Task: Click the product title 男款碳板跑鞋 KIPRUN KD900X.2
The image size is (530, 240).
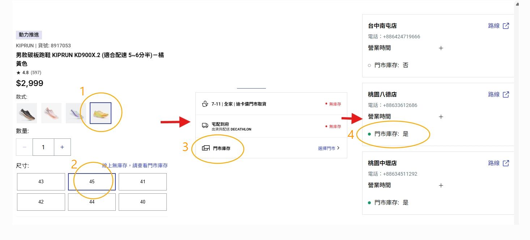Action: pyautogui.click(x=90, y=59)
